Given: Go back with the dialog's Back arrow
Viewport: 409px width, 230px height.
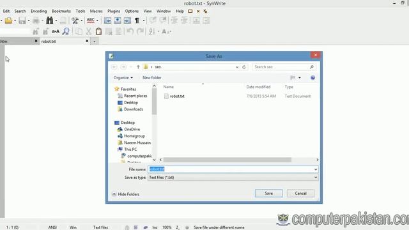Looking at the screenshot, I should [x=114, y=67].
